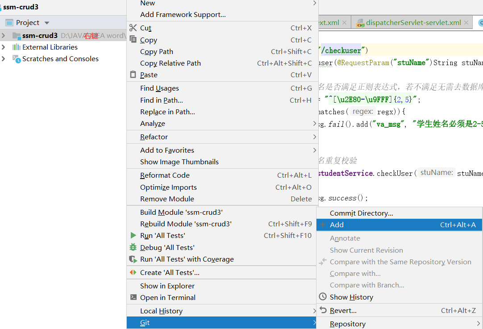Click studentService in the editor
The image size is (483, 329).
click(x=345, y=174)
